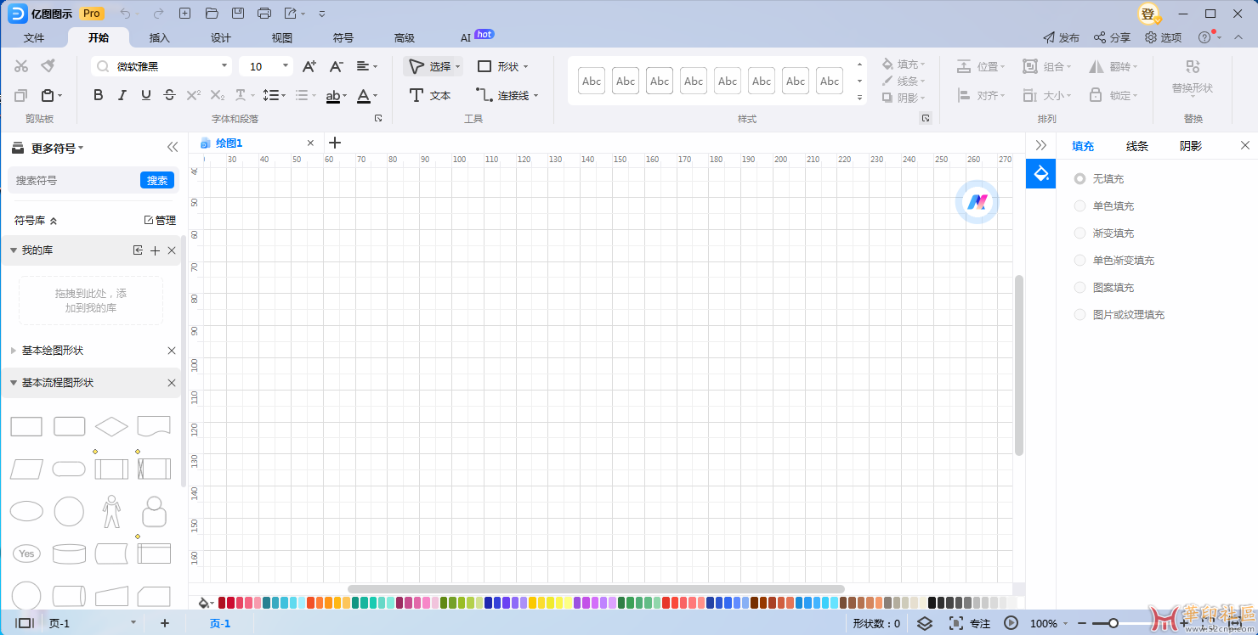This screenshot has height=635, width=1258.
Task: Open the font size dropdown
Action: (x=285, y=66)
